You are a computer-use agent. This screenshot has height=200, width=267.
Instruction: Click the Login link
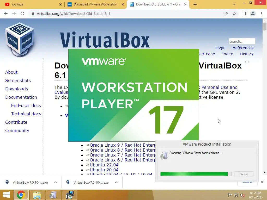[x=220, y=48]
